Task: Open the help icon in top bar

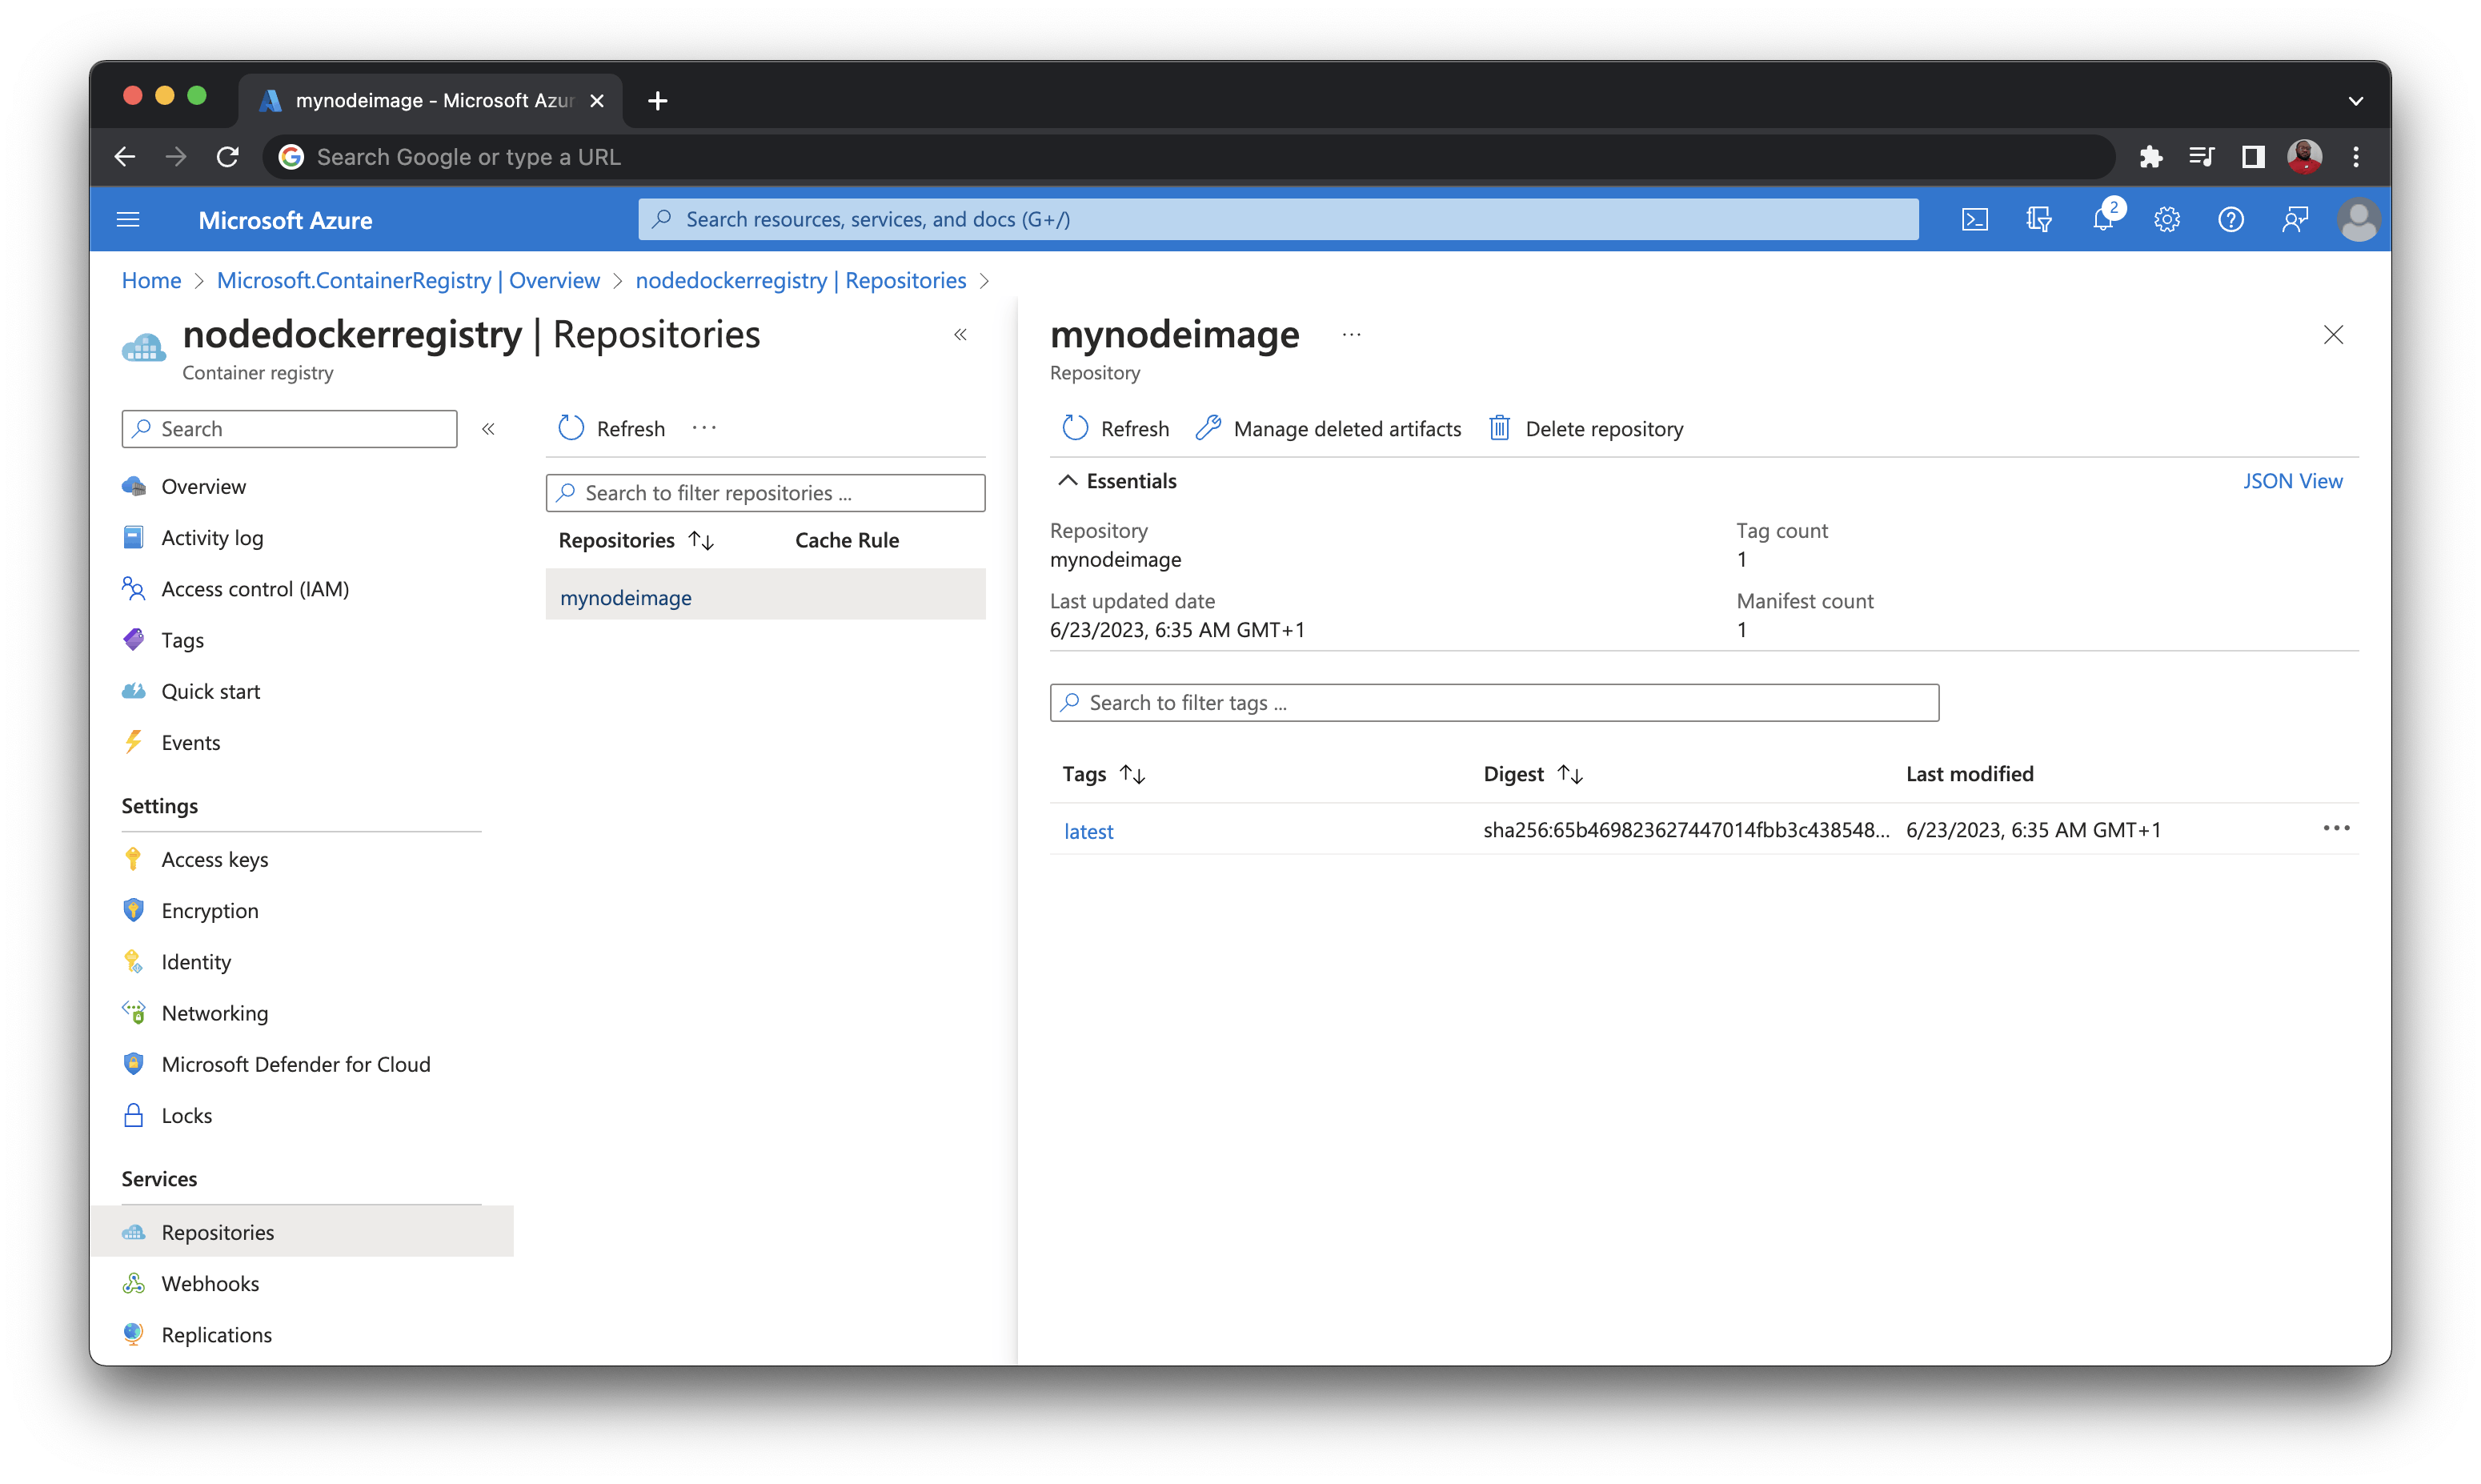Action: (x=2231, y=219)
